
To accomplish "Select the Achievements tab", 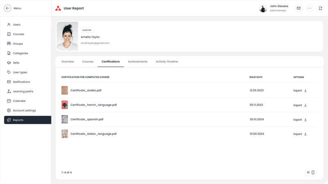I will (137, 62).
